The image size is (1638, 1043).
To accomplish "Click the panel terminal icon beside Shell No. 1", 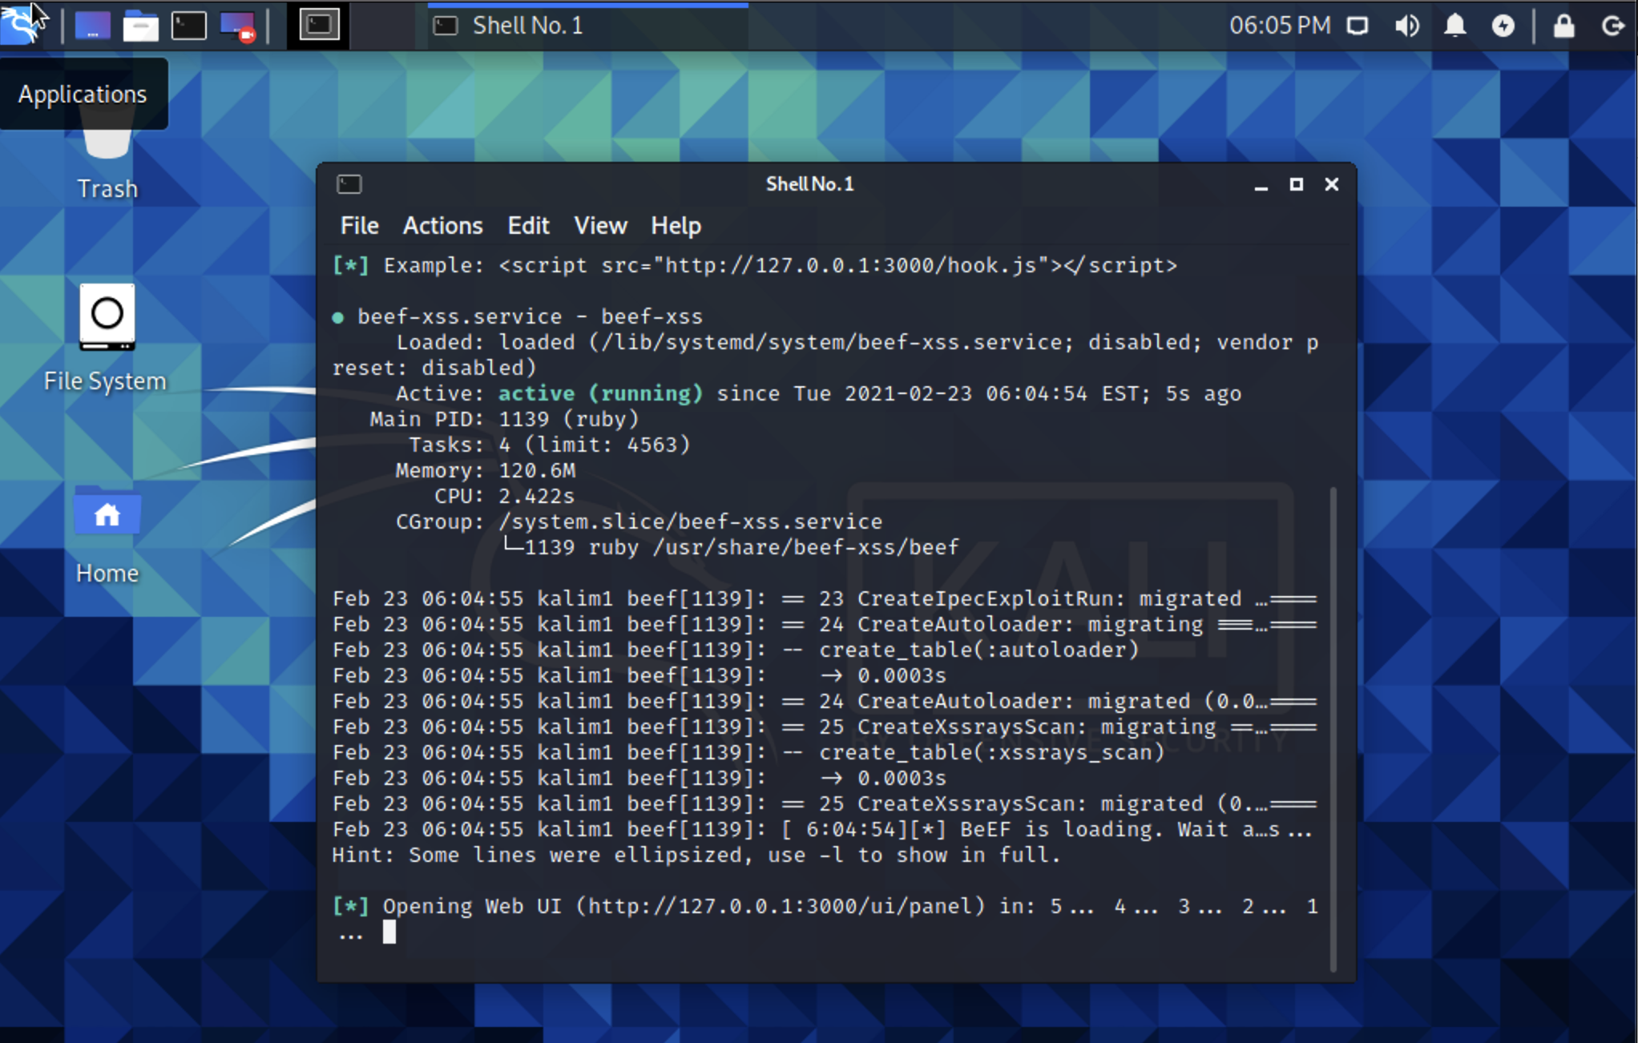I will 318,26.
